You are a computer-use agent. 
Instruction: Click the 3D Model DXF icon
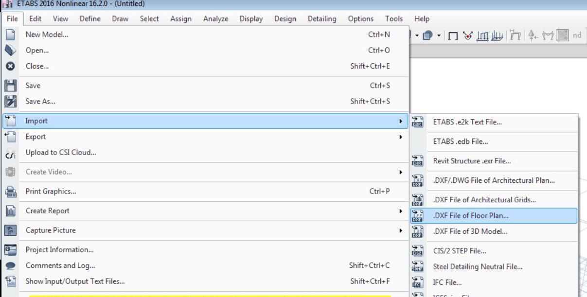click(x=417, y=232)
